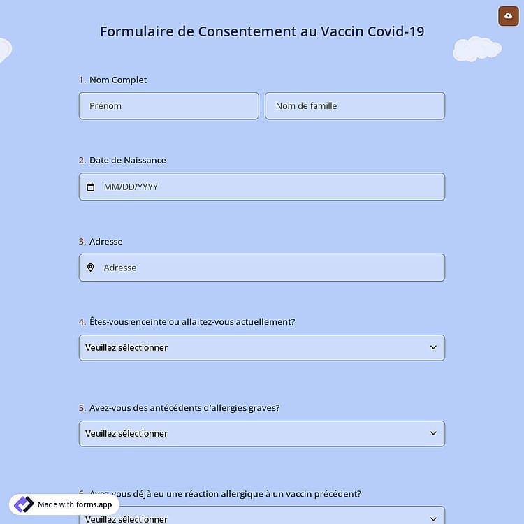
Task: Click the allergies graves question text
Action: tap(184, 408)
